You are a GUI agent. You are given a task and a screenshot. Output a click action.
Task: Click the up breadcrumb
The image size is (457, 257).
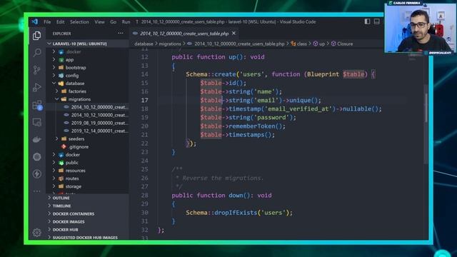coord(322,44)
